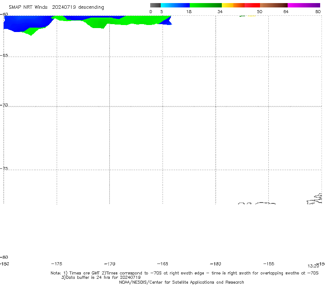Click the -80 latitude axis label
The height and width of the screenshot is (285, 325).
pyautogui.click(x=4, y=257)
